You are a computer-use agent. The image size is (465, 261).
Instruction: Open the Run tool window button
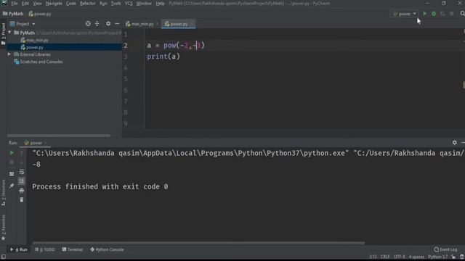click(19, 249)
